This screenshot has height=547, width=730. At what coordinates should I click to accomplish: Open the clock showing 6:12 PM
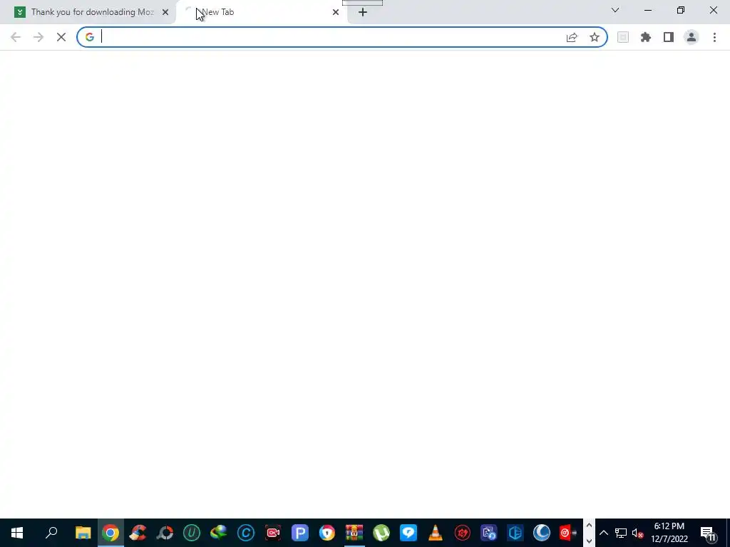coord(669,533)
